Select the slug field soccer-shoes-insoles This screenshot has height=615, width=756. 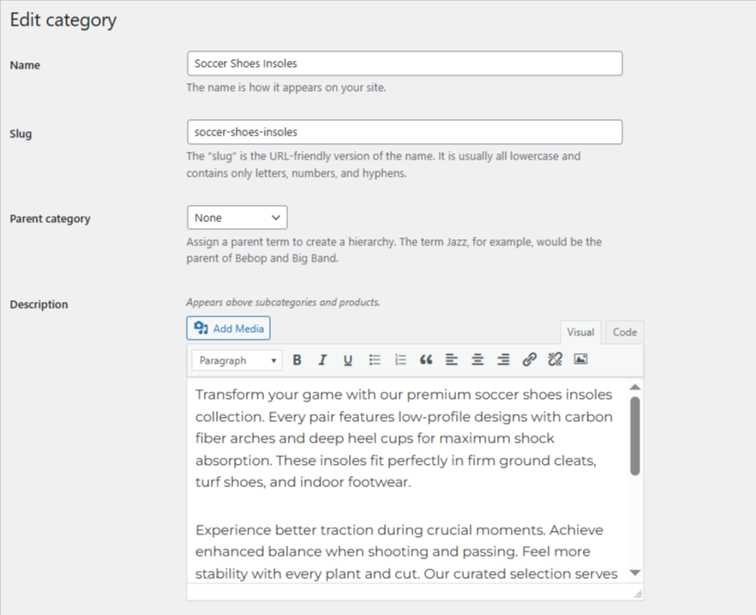click(x=405, y=131)
